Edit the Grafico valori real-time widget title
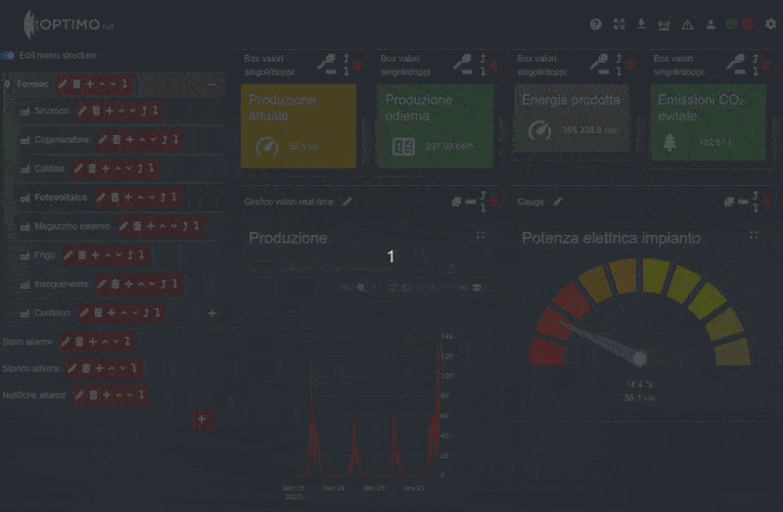The image size is (783, 512). coord(347,202)
